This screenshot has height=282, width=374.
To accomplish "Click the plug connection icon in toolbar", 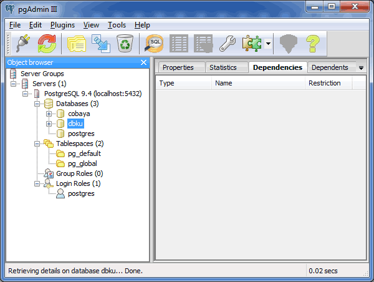I will 22,44.
